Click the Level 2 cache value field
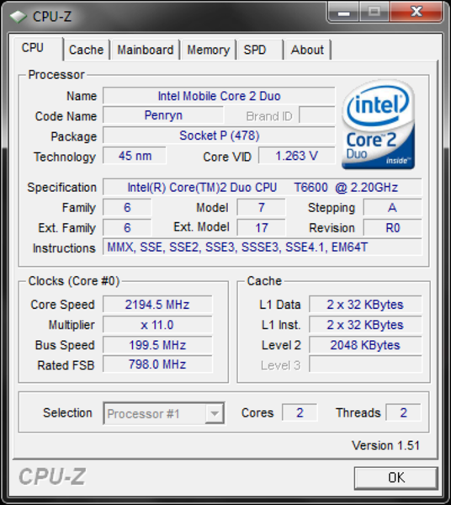Viewport: 451px width, 505px height. [x=365, y=345]
